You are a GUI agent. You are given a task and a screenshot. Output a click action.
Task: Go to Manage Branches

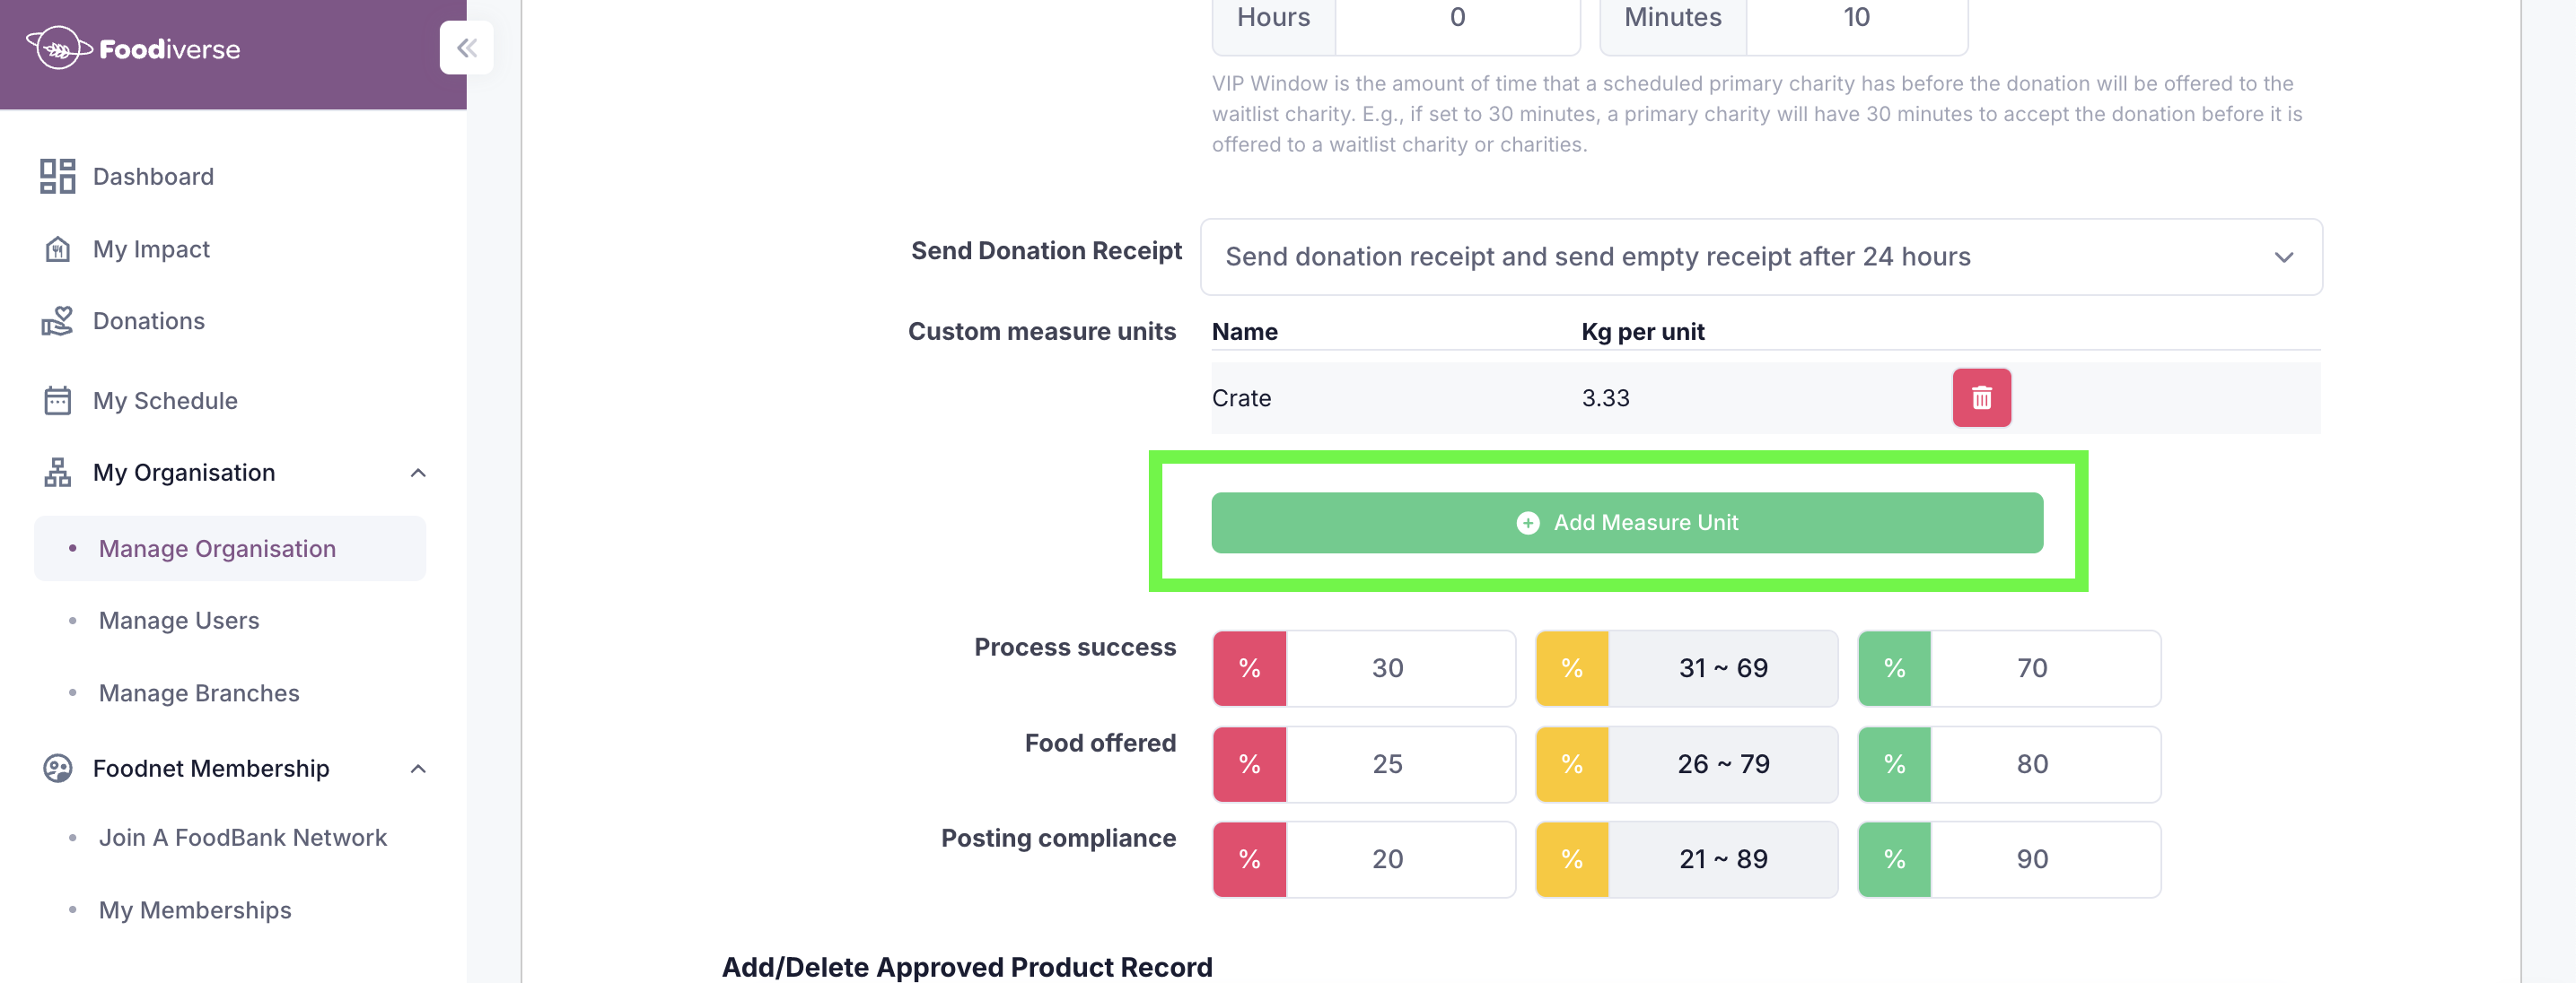point(199,693)
